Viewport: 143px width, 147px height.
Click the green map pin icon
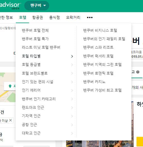(x=10, y=86)
